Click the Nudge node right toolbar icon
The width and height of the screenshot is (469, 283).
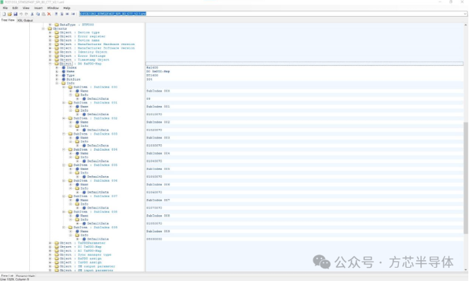73,14
